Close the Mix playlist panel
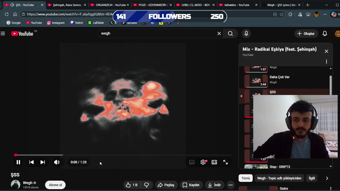The width and height of the screenshot is (340, 191). tap(326, 51)
